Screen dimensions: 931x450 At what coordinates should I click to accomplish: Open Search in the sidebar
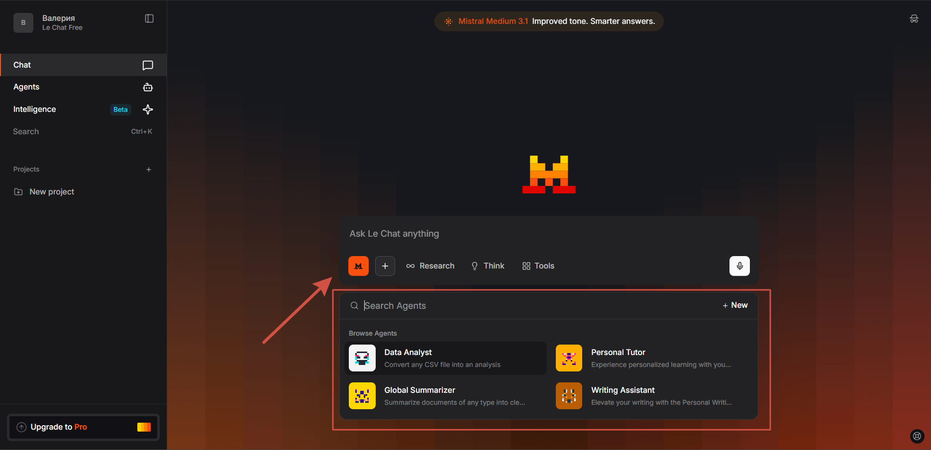tap(84, 131)
